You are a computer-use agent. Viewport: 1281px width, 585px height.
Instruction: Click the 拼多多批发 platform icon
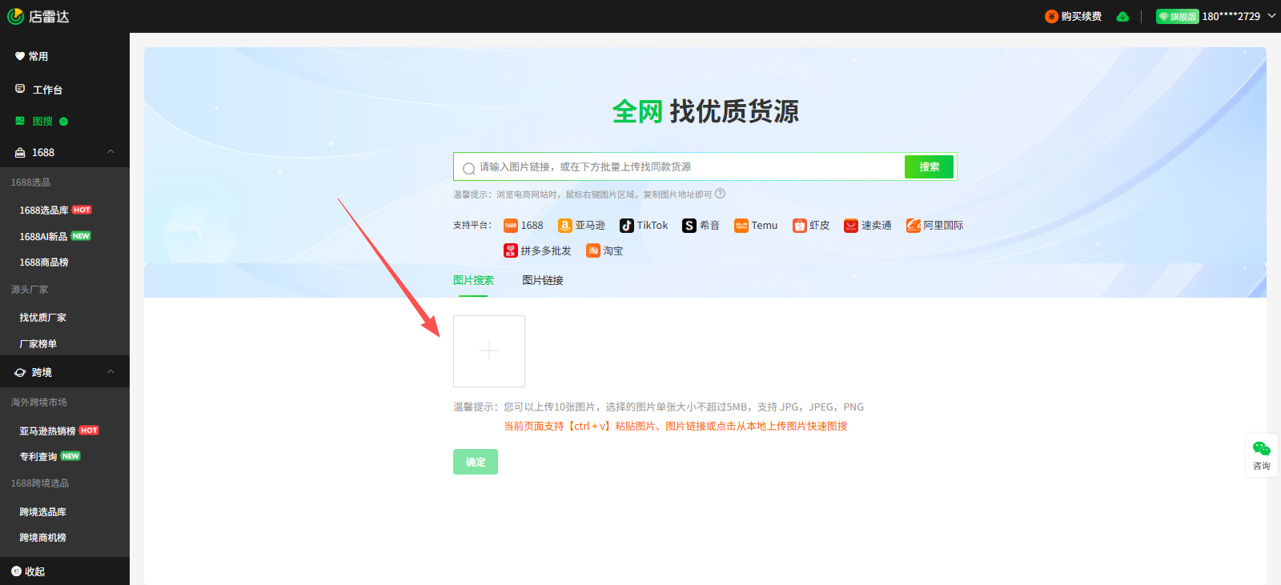pos(511,250)
